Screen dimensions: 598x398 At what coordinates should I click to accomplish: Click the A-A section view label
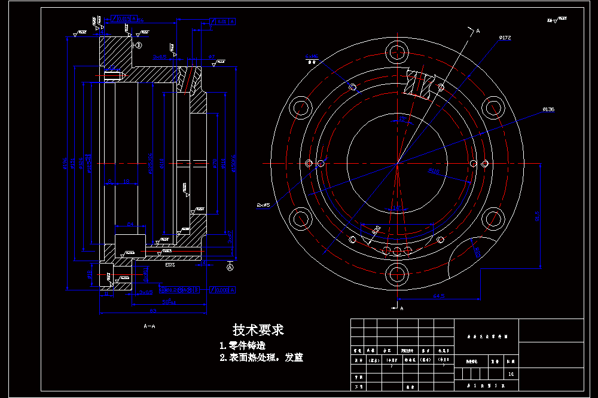(149, 326)
